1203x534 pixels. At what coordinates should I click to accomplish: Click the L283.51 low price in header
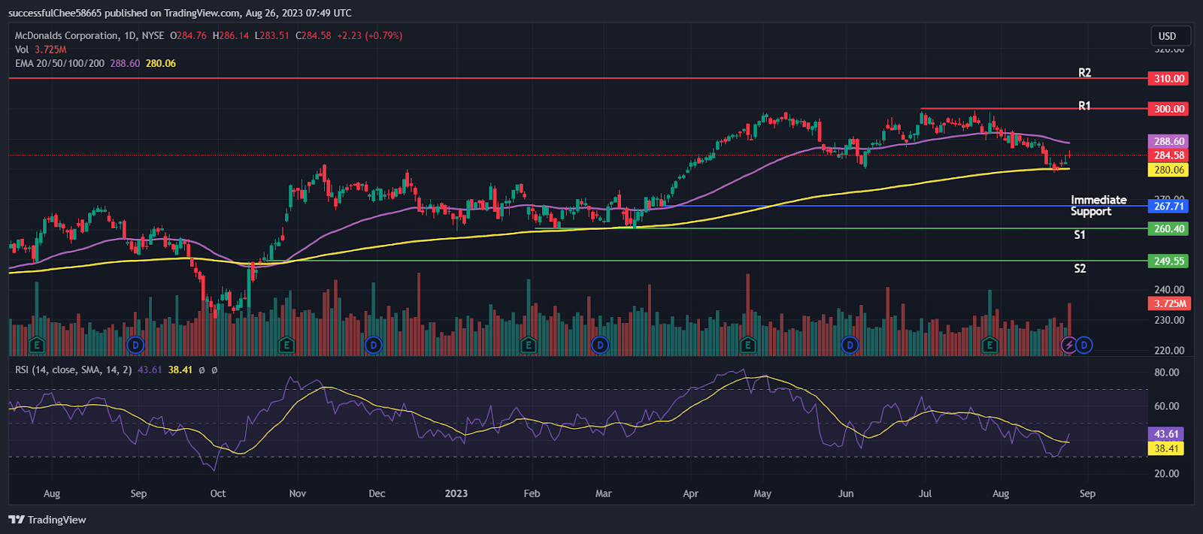(272, 35)
